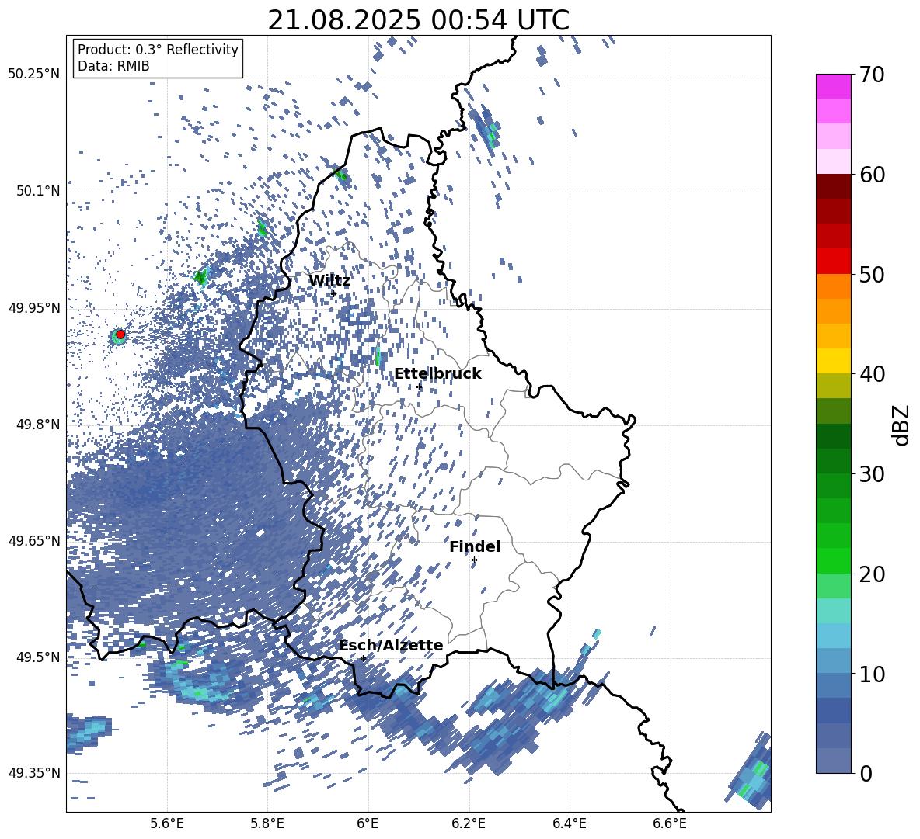Viewport: 920px width, 839px height.
Task: Click the Wiltz cross marker
Action: (x=334, y=293)
